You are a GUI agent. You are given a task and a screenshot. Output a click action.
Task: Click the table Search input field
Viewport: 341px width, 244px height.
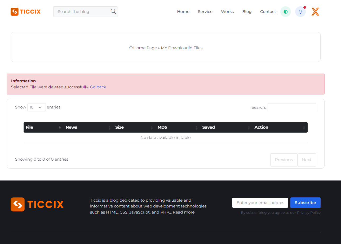[x=291, y=107]
